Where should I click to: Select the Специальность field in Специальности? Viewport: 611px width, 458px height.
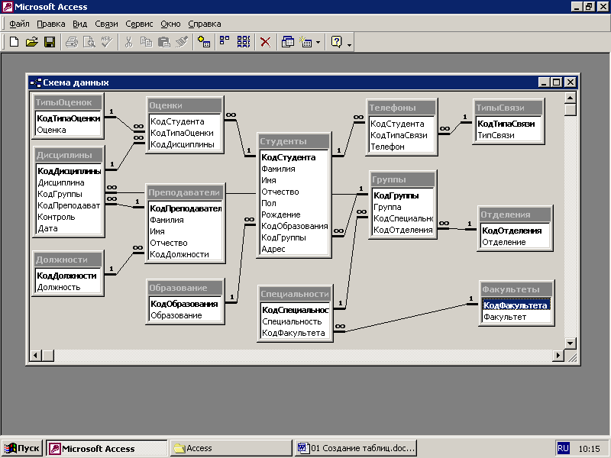click(x=295, y=321)
